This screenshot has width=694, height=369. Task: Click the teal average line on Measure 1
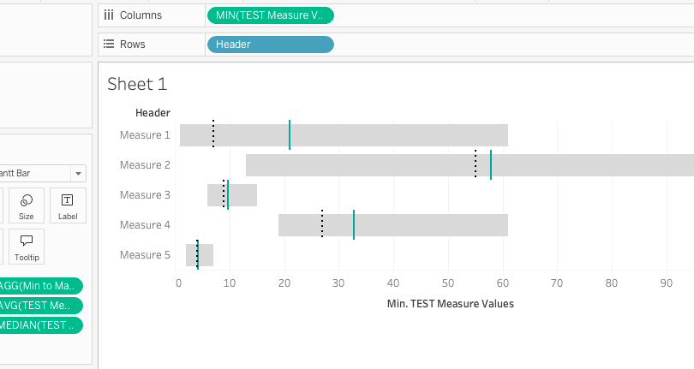point(290,135)
